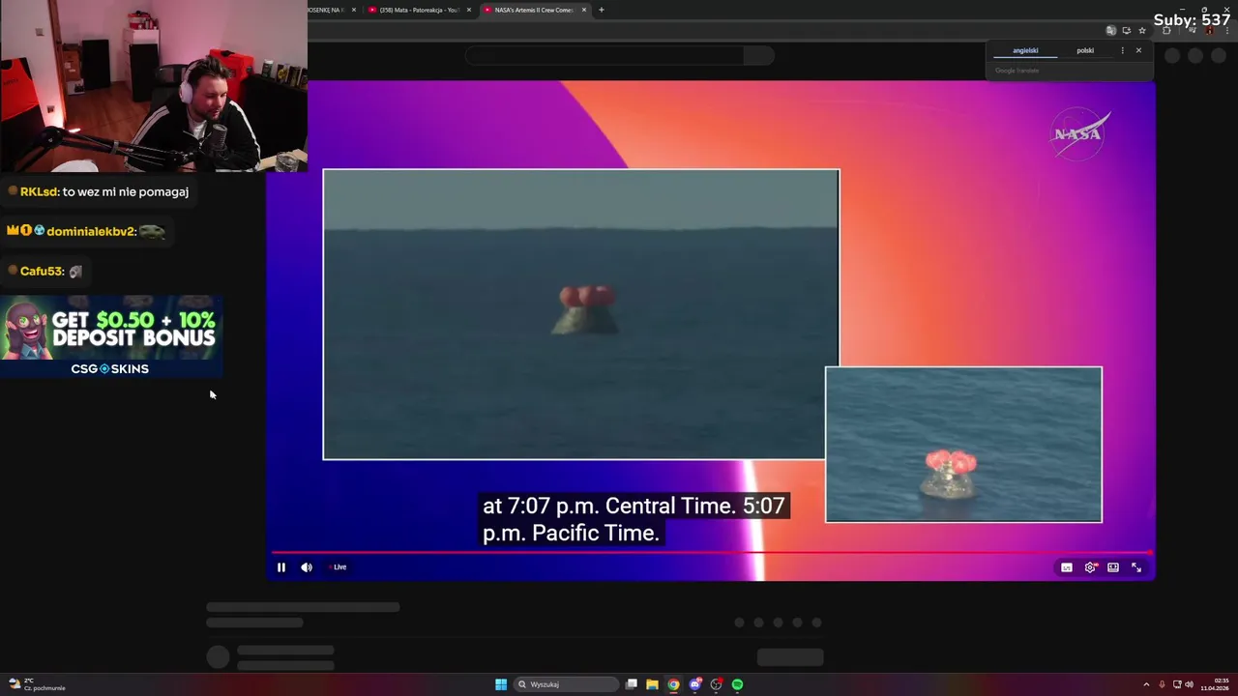Bookmark this page with star icon
The height and width of the screenshot is (696, 1238).
1142,30
